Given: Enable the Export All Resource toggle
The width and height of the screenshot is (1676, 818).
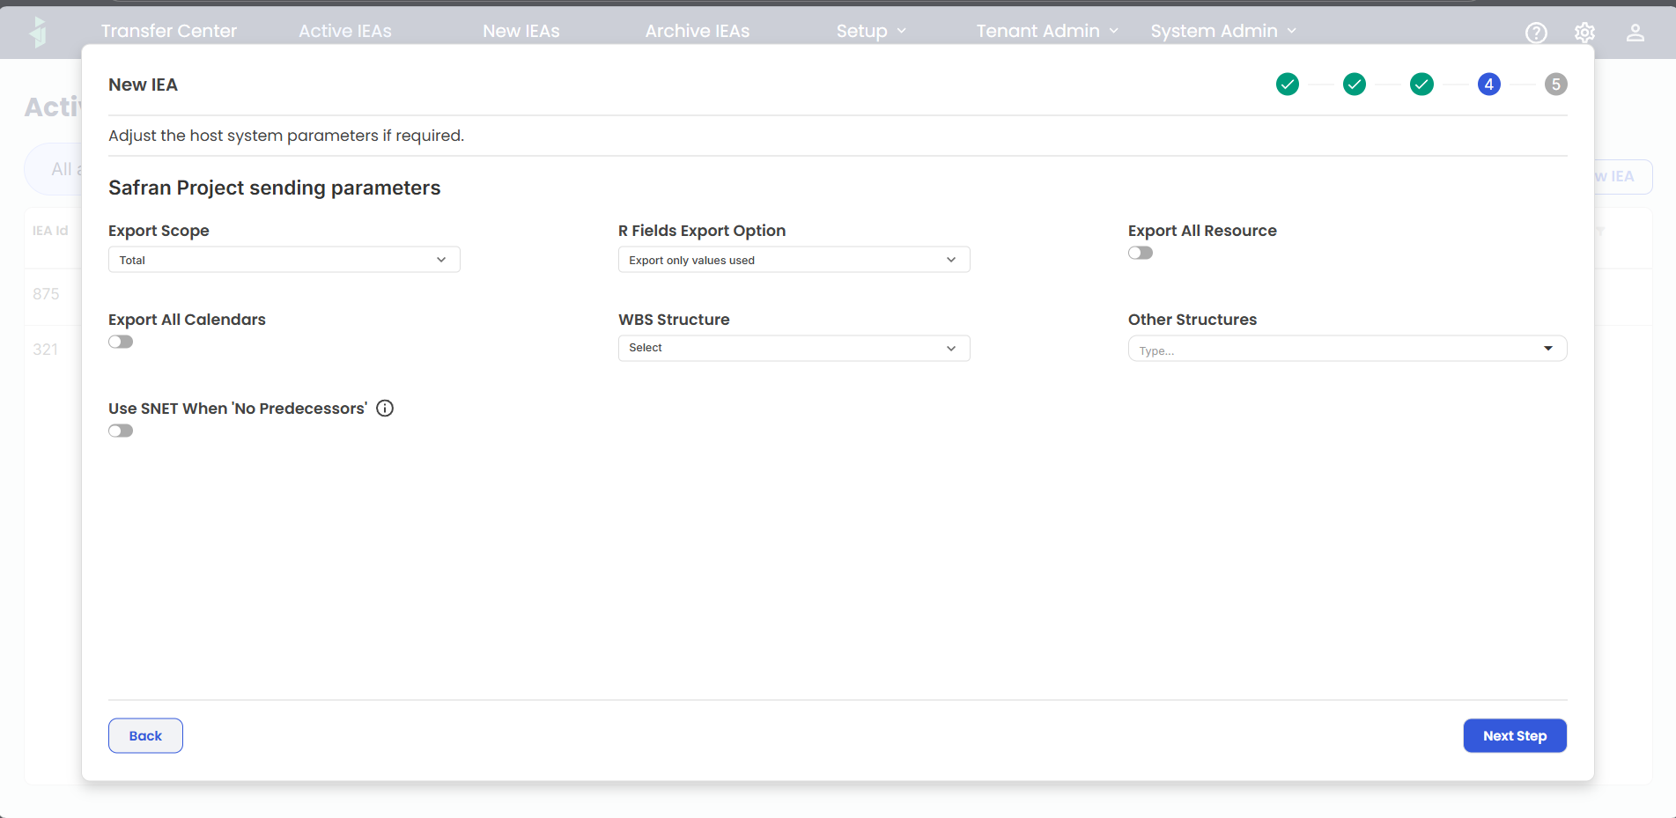Looking at the screenshot, I should tap(1141, 253).
